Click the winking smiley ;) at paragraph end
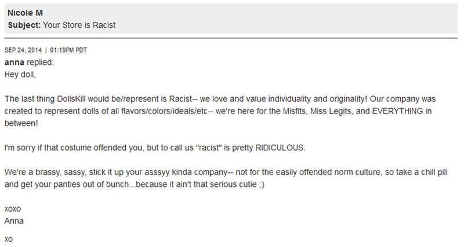464x247 pixels. click(262, 185)
